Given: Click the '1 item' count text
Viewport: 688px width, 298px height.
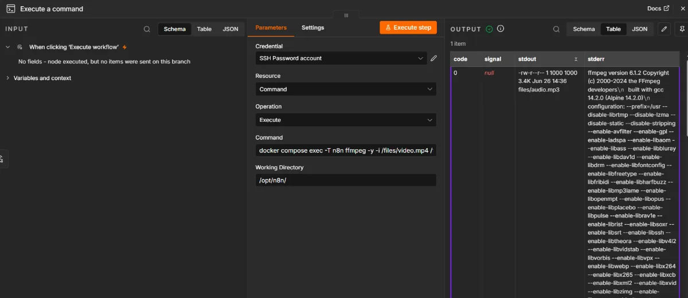Looking at the screenshot, I should pos(458,43).
